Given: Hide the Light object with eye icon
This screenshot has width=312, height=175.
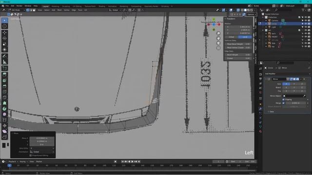Looking at the screenshot, I should [306, 27].
